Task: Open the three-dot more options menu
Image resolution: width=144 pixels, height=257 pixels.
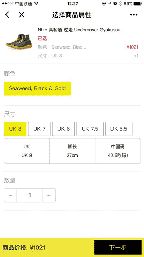Action: coord(134,15)
